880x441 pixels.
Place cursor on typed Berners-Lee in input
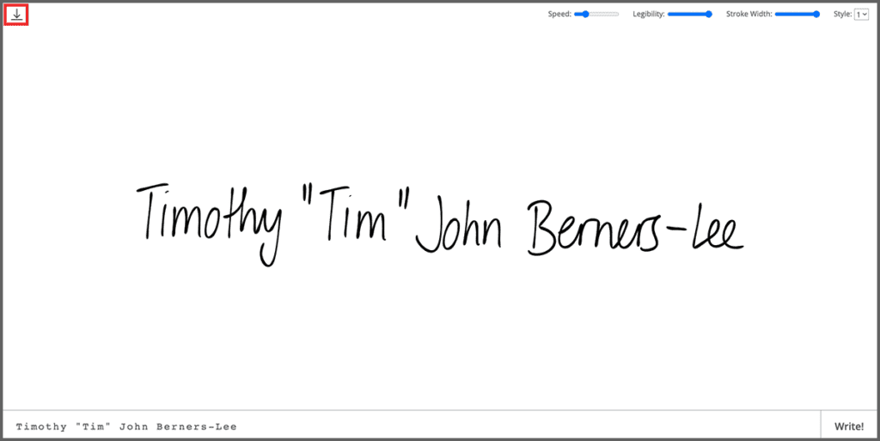pos(197,427)
